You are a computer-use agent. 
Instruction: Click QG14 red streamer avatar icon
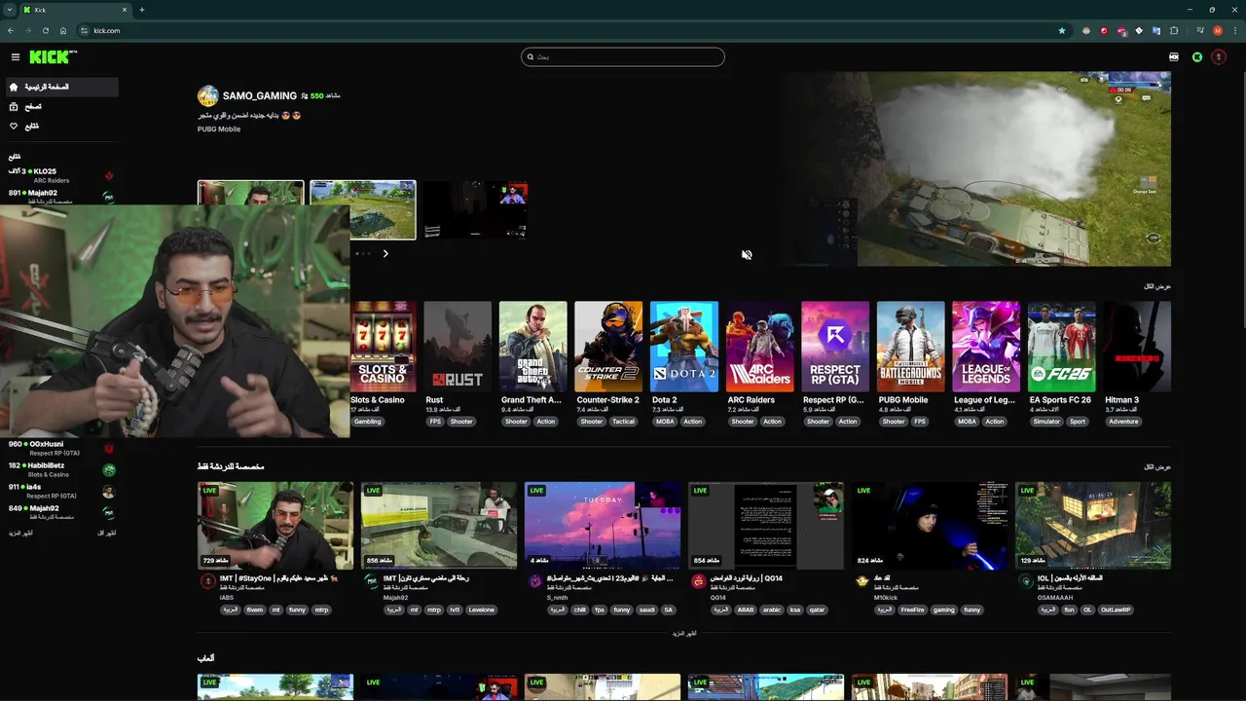coord(698,581)
